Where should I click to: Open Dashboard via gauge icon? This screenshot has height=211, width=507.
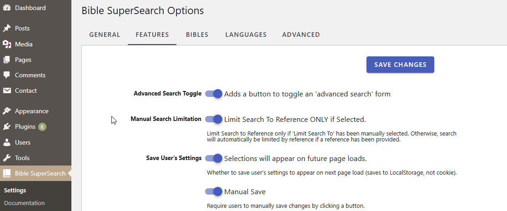(7, 8)
